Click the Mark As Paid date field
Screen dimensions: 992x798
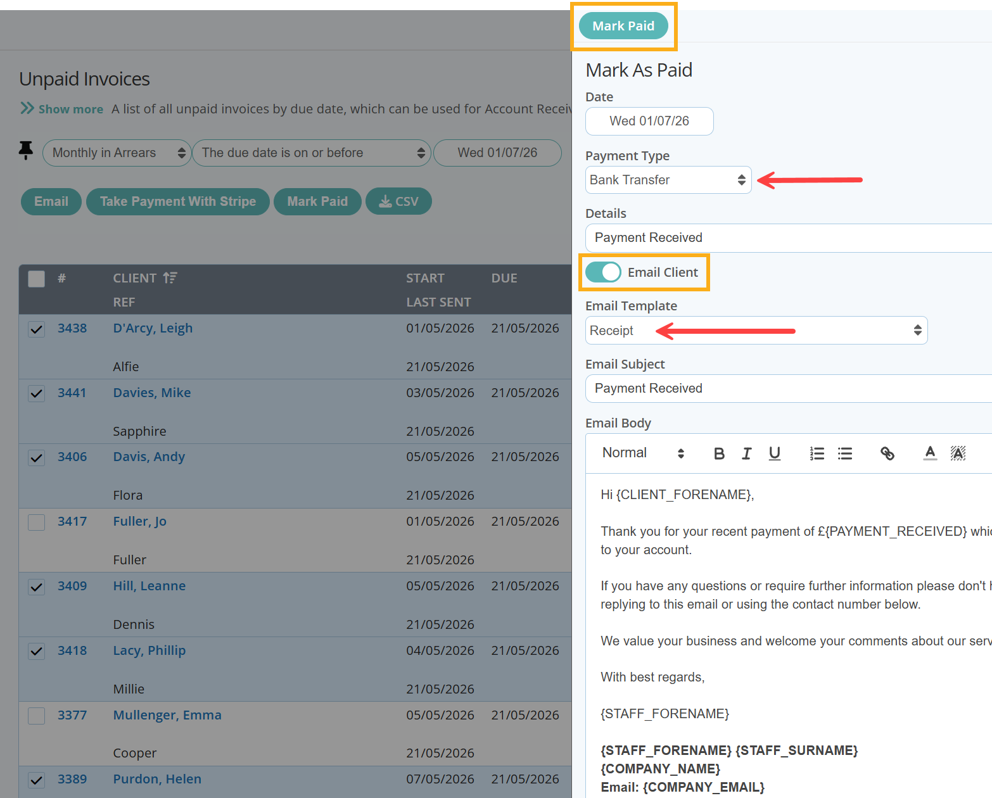click(649, 121)
